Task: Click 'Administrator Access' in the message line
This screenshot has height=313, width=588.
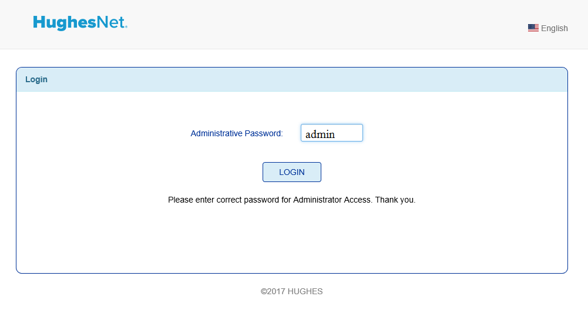Action: (332, 200)
